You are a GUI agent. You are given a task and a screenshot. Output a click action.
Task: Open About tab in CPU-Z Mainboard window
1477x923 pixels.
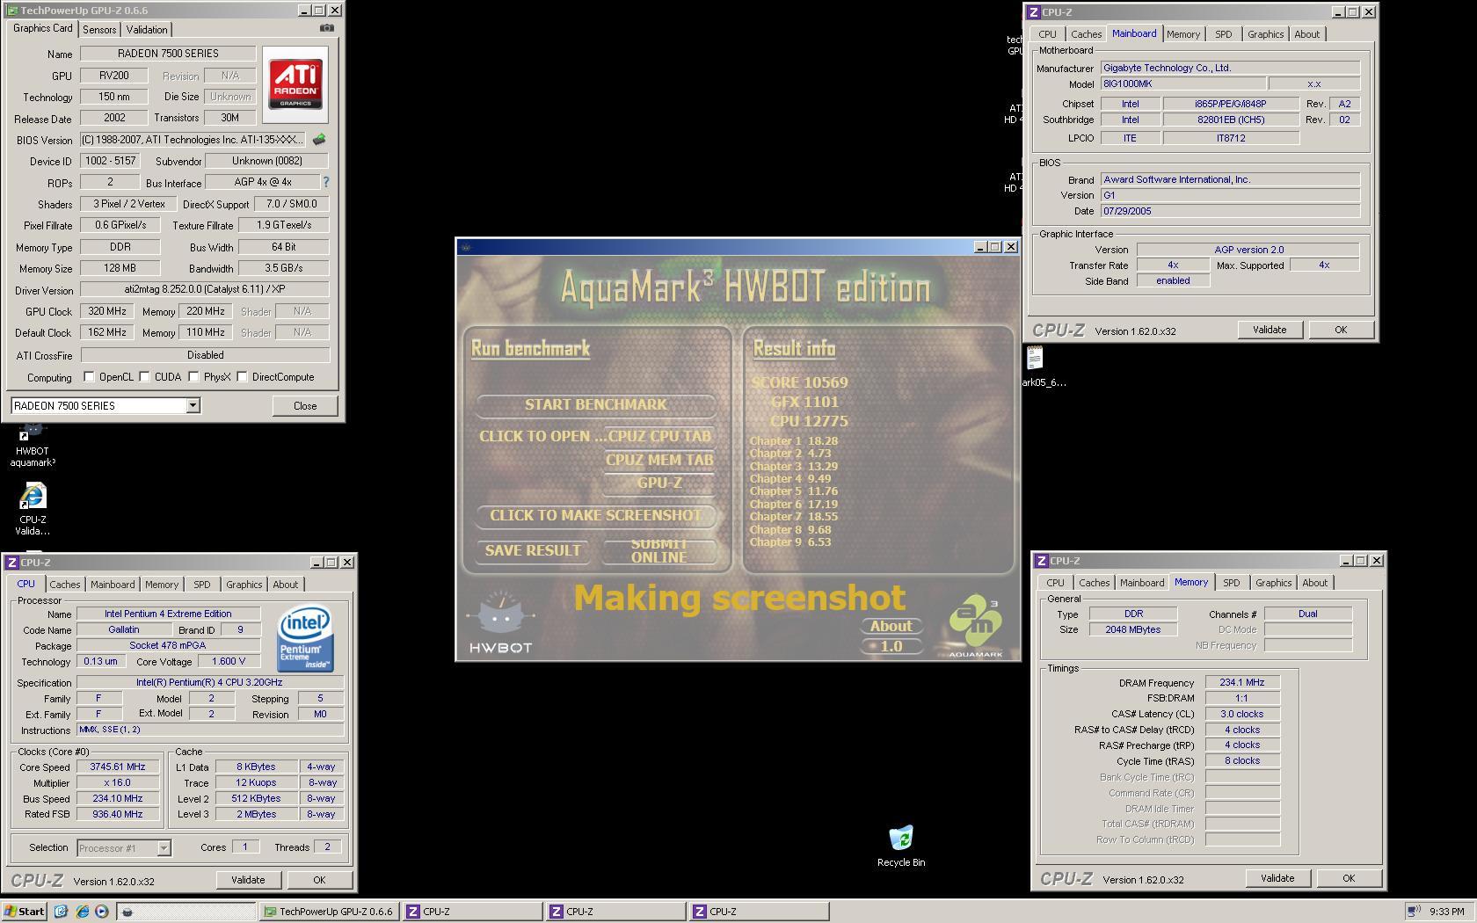point(1307,34)
